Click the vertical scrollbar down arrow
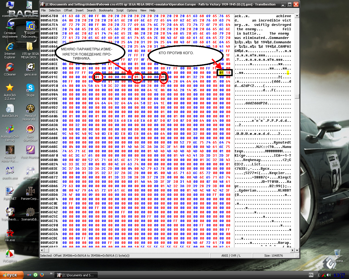 297,250
